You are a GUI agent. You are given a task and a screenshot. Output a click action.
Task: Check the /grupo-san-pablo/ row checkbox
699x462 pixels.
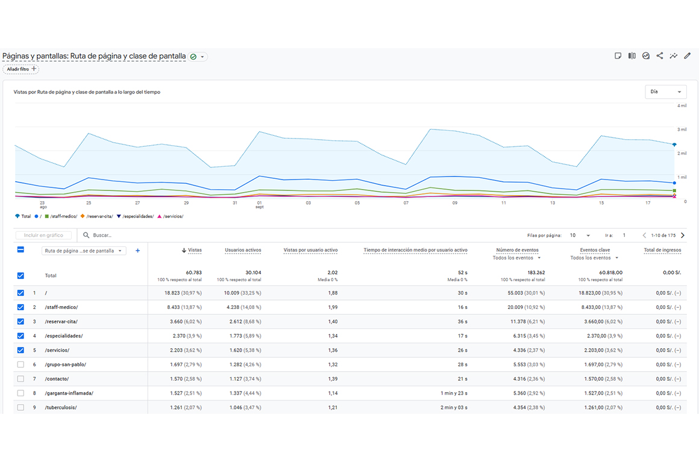(20, 364)
